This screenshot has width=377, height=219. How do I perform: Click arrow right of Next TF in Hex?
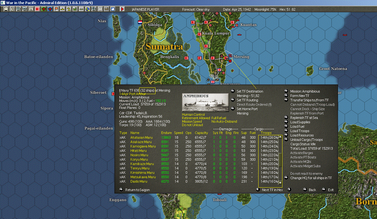click(x=289, y=190)
